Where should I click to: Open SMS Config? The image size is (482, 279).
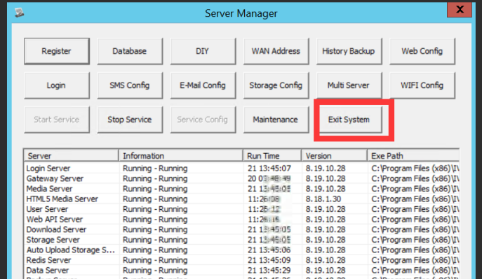click(x=130, y=85)
